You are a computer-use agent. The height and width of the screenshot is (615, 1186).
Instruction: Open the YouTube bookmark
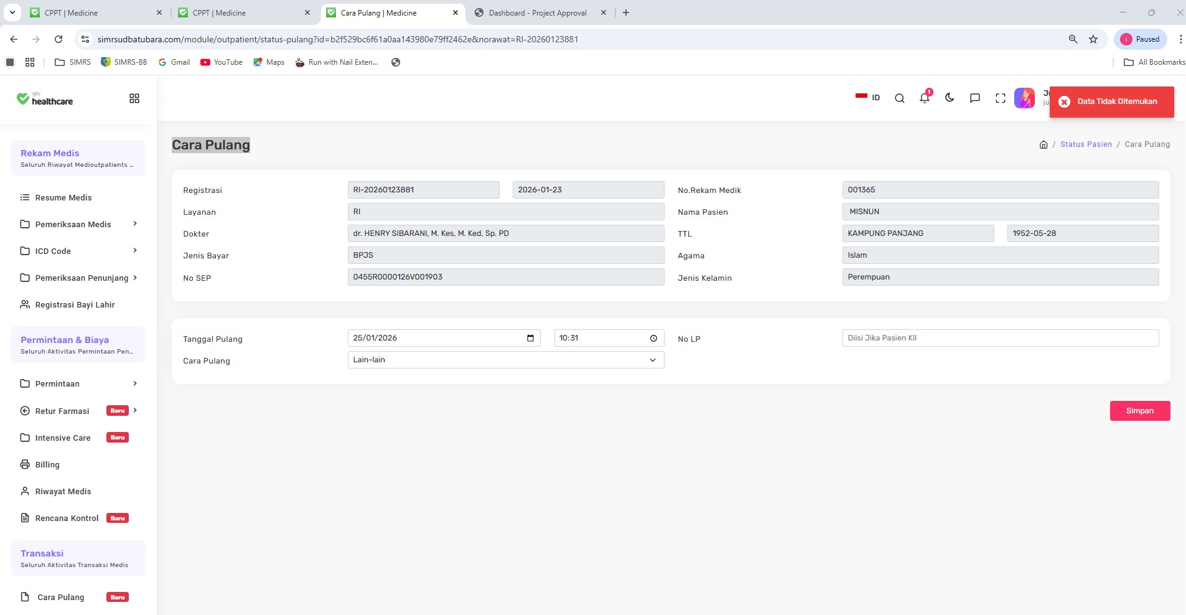[222, 62]
